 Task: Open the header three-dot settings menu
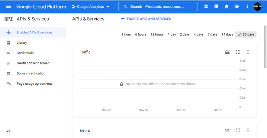247,6
